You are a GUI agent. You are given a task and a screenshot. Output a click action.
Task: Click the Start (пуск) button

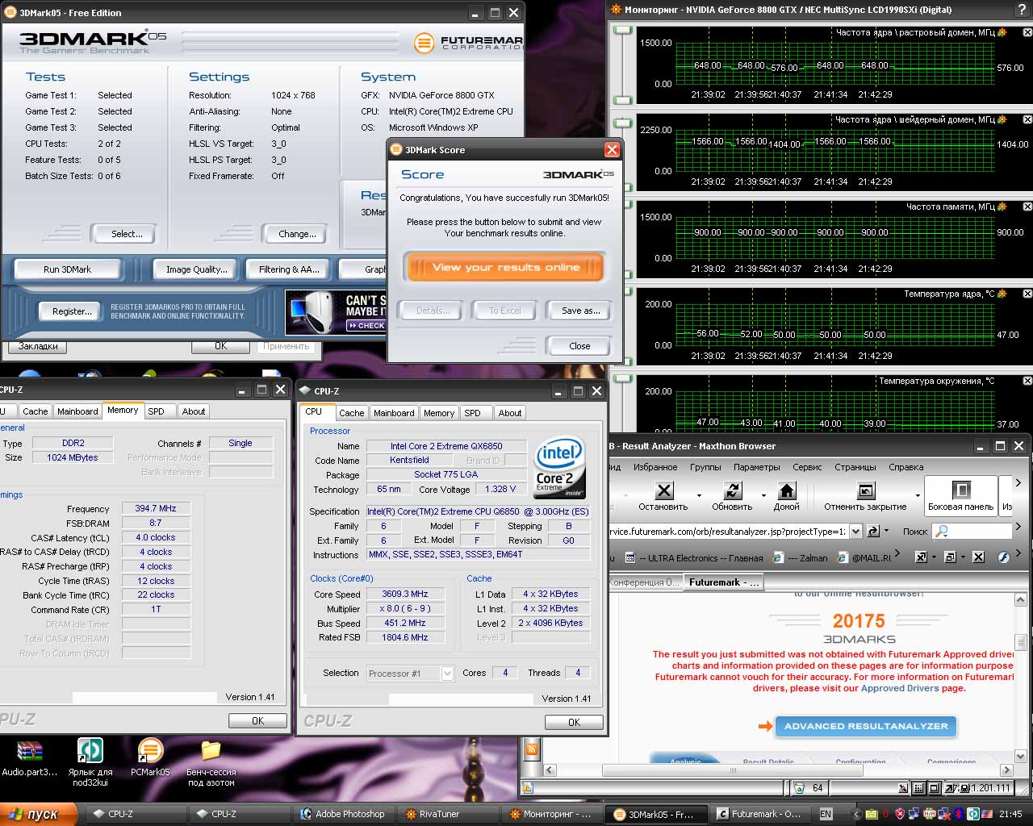pyautogui.click(x=39, y=814)
